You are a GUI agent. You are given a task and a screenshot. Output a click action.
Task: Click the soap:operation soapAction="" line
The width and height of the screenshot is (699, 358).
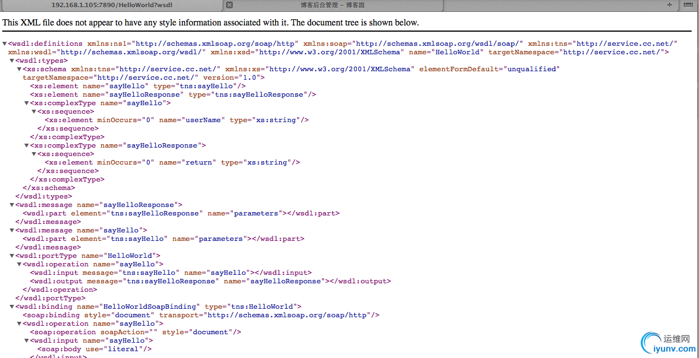tap(136, 332)
